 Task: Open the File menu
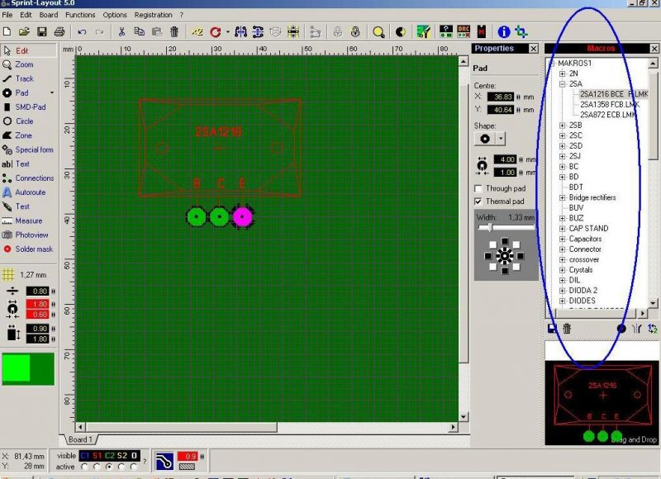click(x=7, y=15)
